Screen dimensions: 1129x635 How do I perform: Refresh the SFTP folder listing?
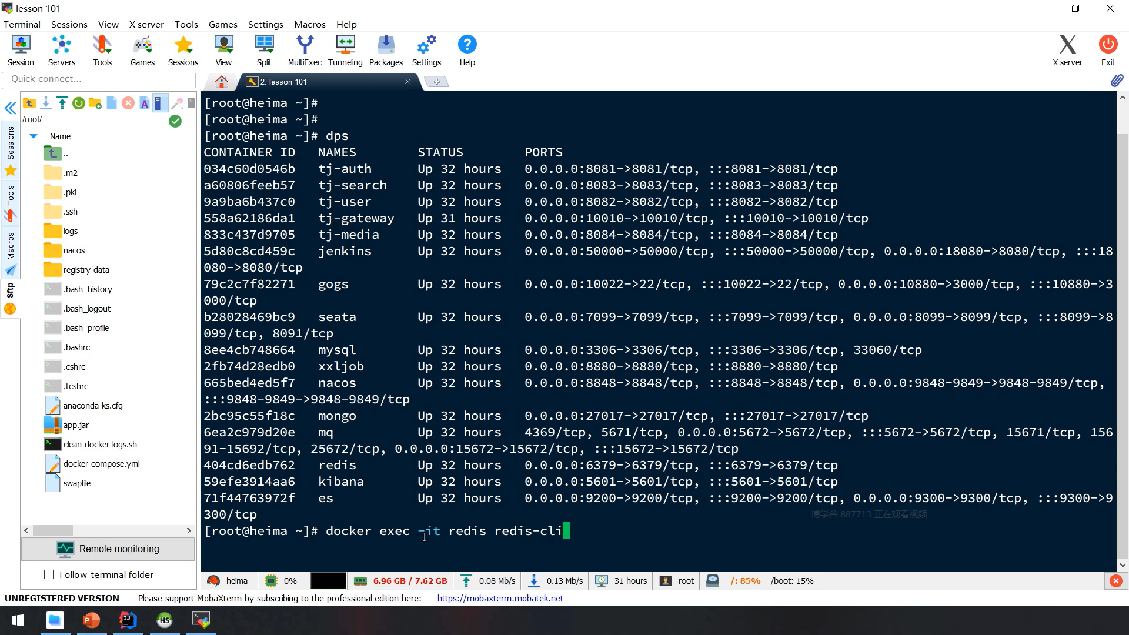pos(78,103)
